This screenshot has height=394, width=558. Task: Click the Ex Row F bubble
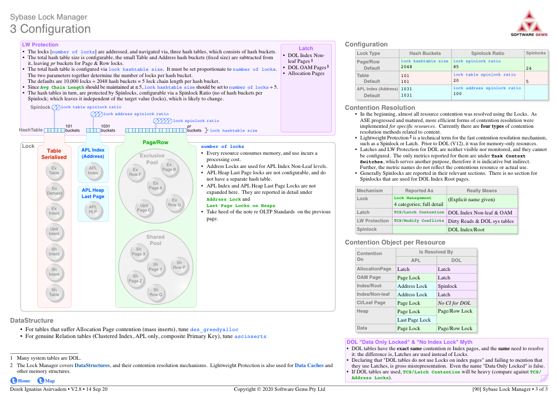(135, 173)
